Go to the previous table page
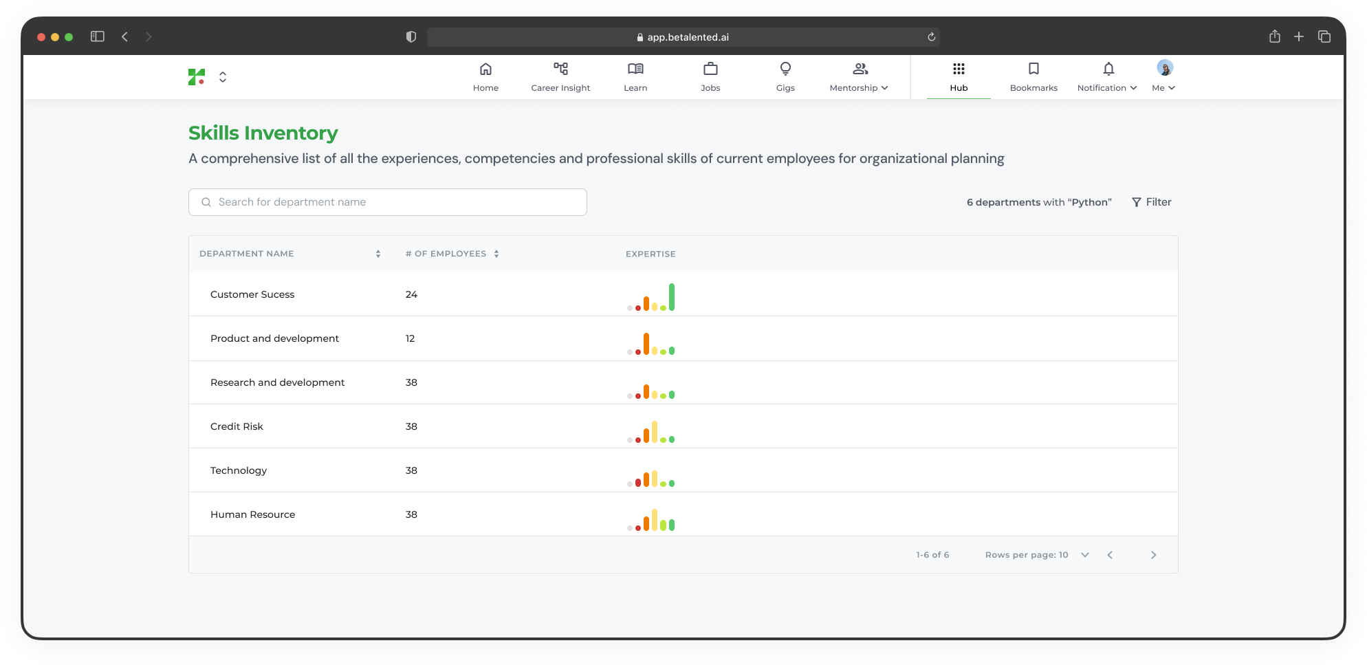The height and width of the screenshot is (665, 1367). coord(1110,555)
